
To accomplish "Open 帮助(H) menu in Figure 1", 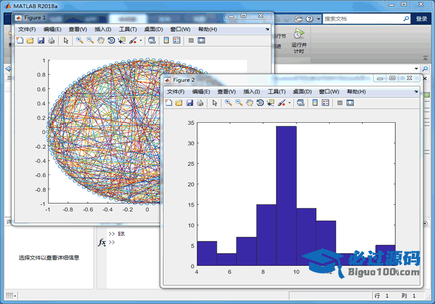I will point(207,29).
